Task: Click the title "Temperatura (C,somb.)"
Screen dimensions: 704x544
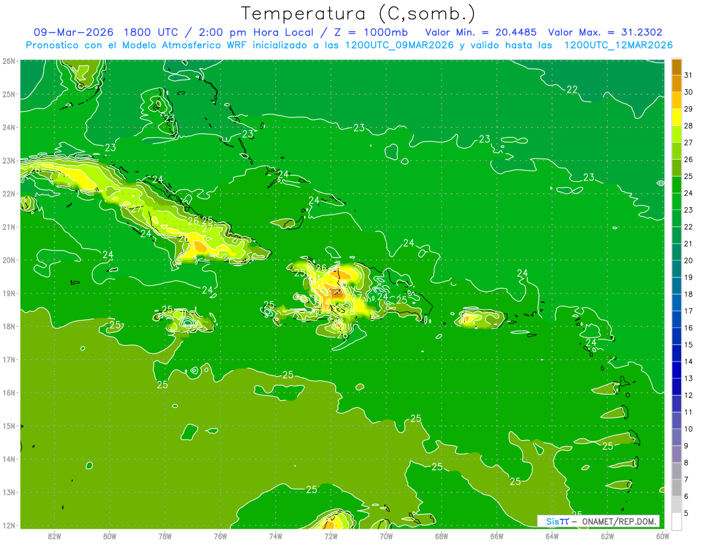Action: tap(358, 13)
